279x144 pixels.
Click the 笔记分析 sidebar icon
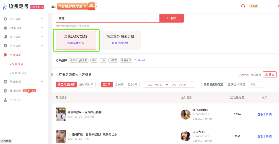pos(5,37)
